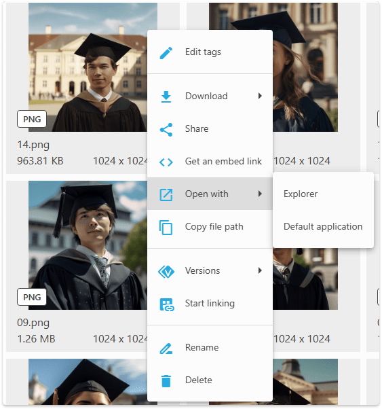Image resolution: width=382 pixels, height=409 pixels.
Task: Click the Copy file path icon
Action: [166, 228]
